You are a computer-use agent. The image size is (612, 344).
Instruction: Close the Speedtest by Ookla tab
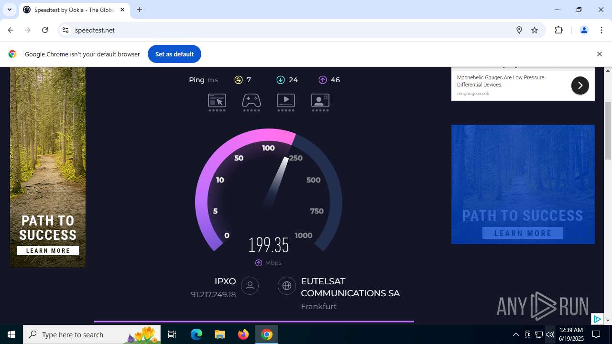[122, 10]
